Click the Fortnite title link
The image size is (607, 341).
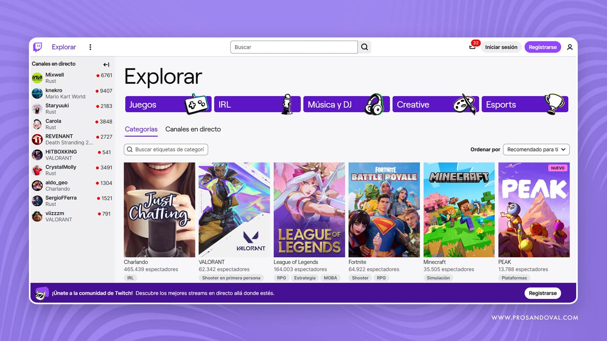coord(357,262)
